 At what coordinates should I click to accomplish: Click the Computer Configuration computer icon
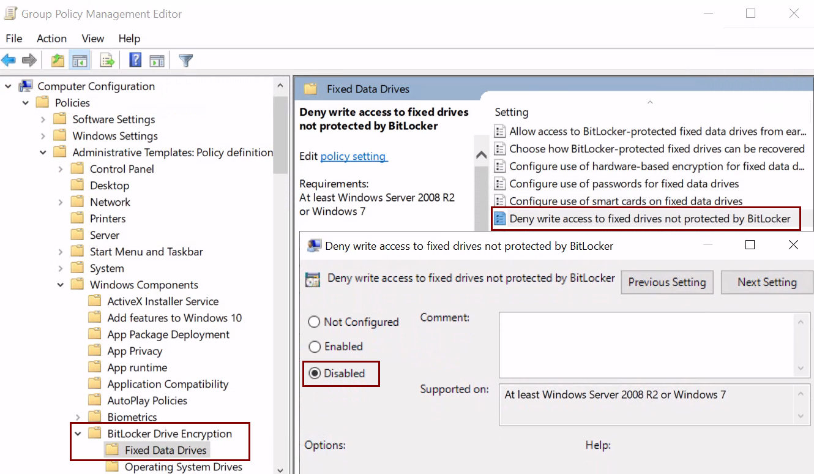(x=26, y=86)
